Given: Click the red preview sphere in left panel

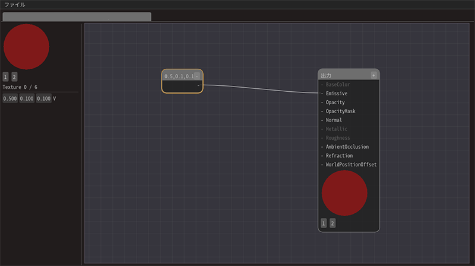Looking at the screenshot, I should (26, 47).
